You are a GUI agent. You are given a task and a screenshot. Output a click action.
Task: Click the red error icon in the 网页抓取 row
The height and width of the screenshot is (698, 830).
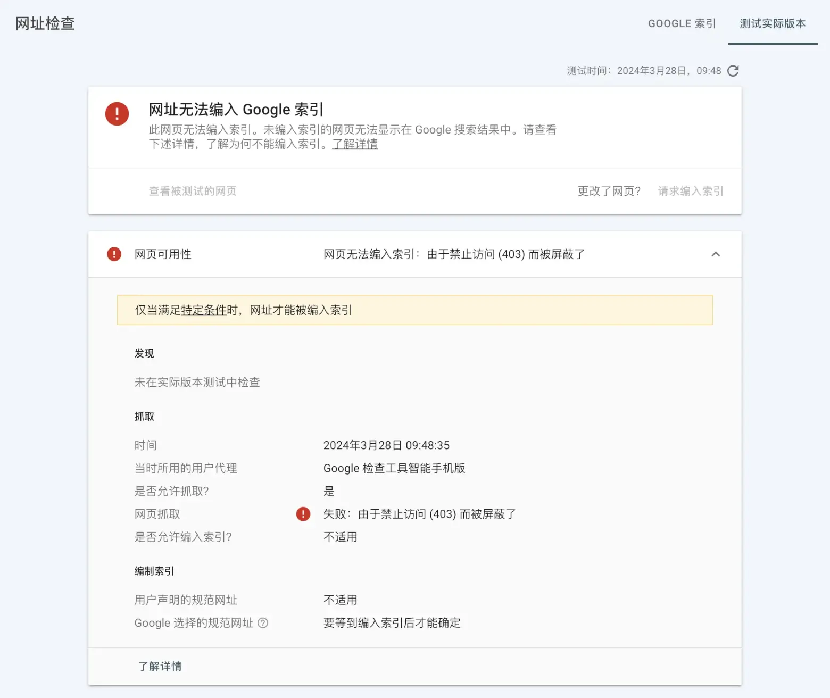point(303,514)
